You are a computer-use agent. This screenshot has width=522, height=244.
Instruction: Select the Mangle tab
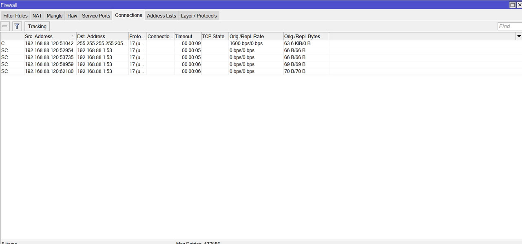click(x=55, y=15)
